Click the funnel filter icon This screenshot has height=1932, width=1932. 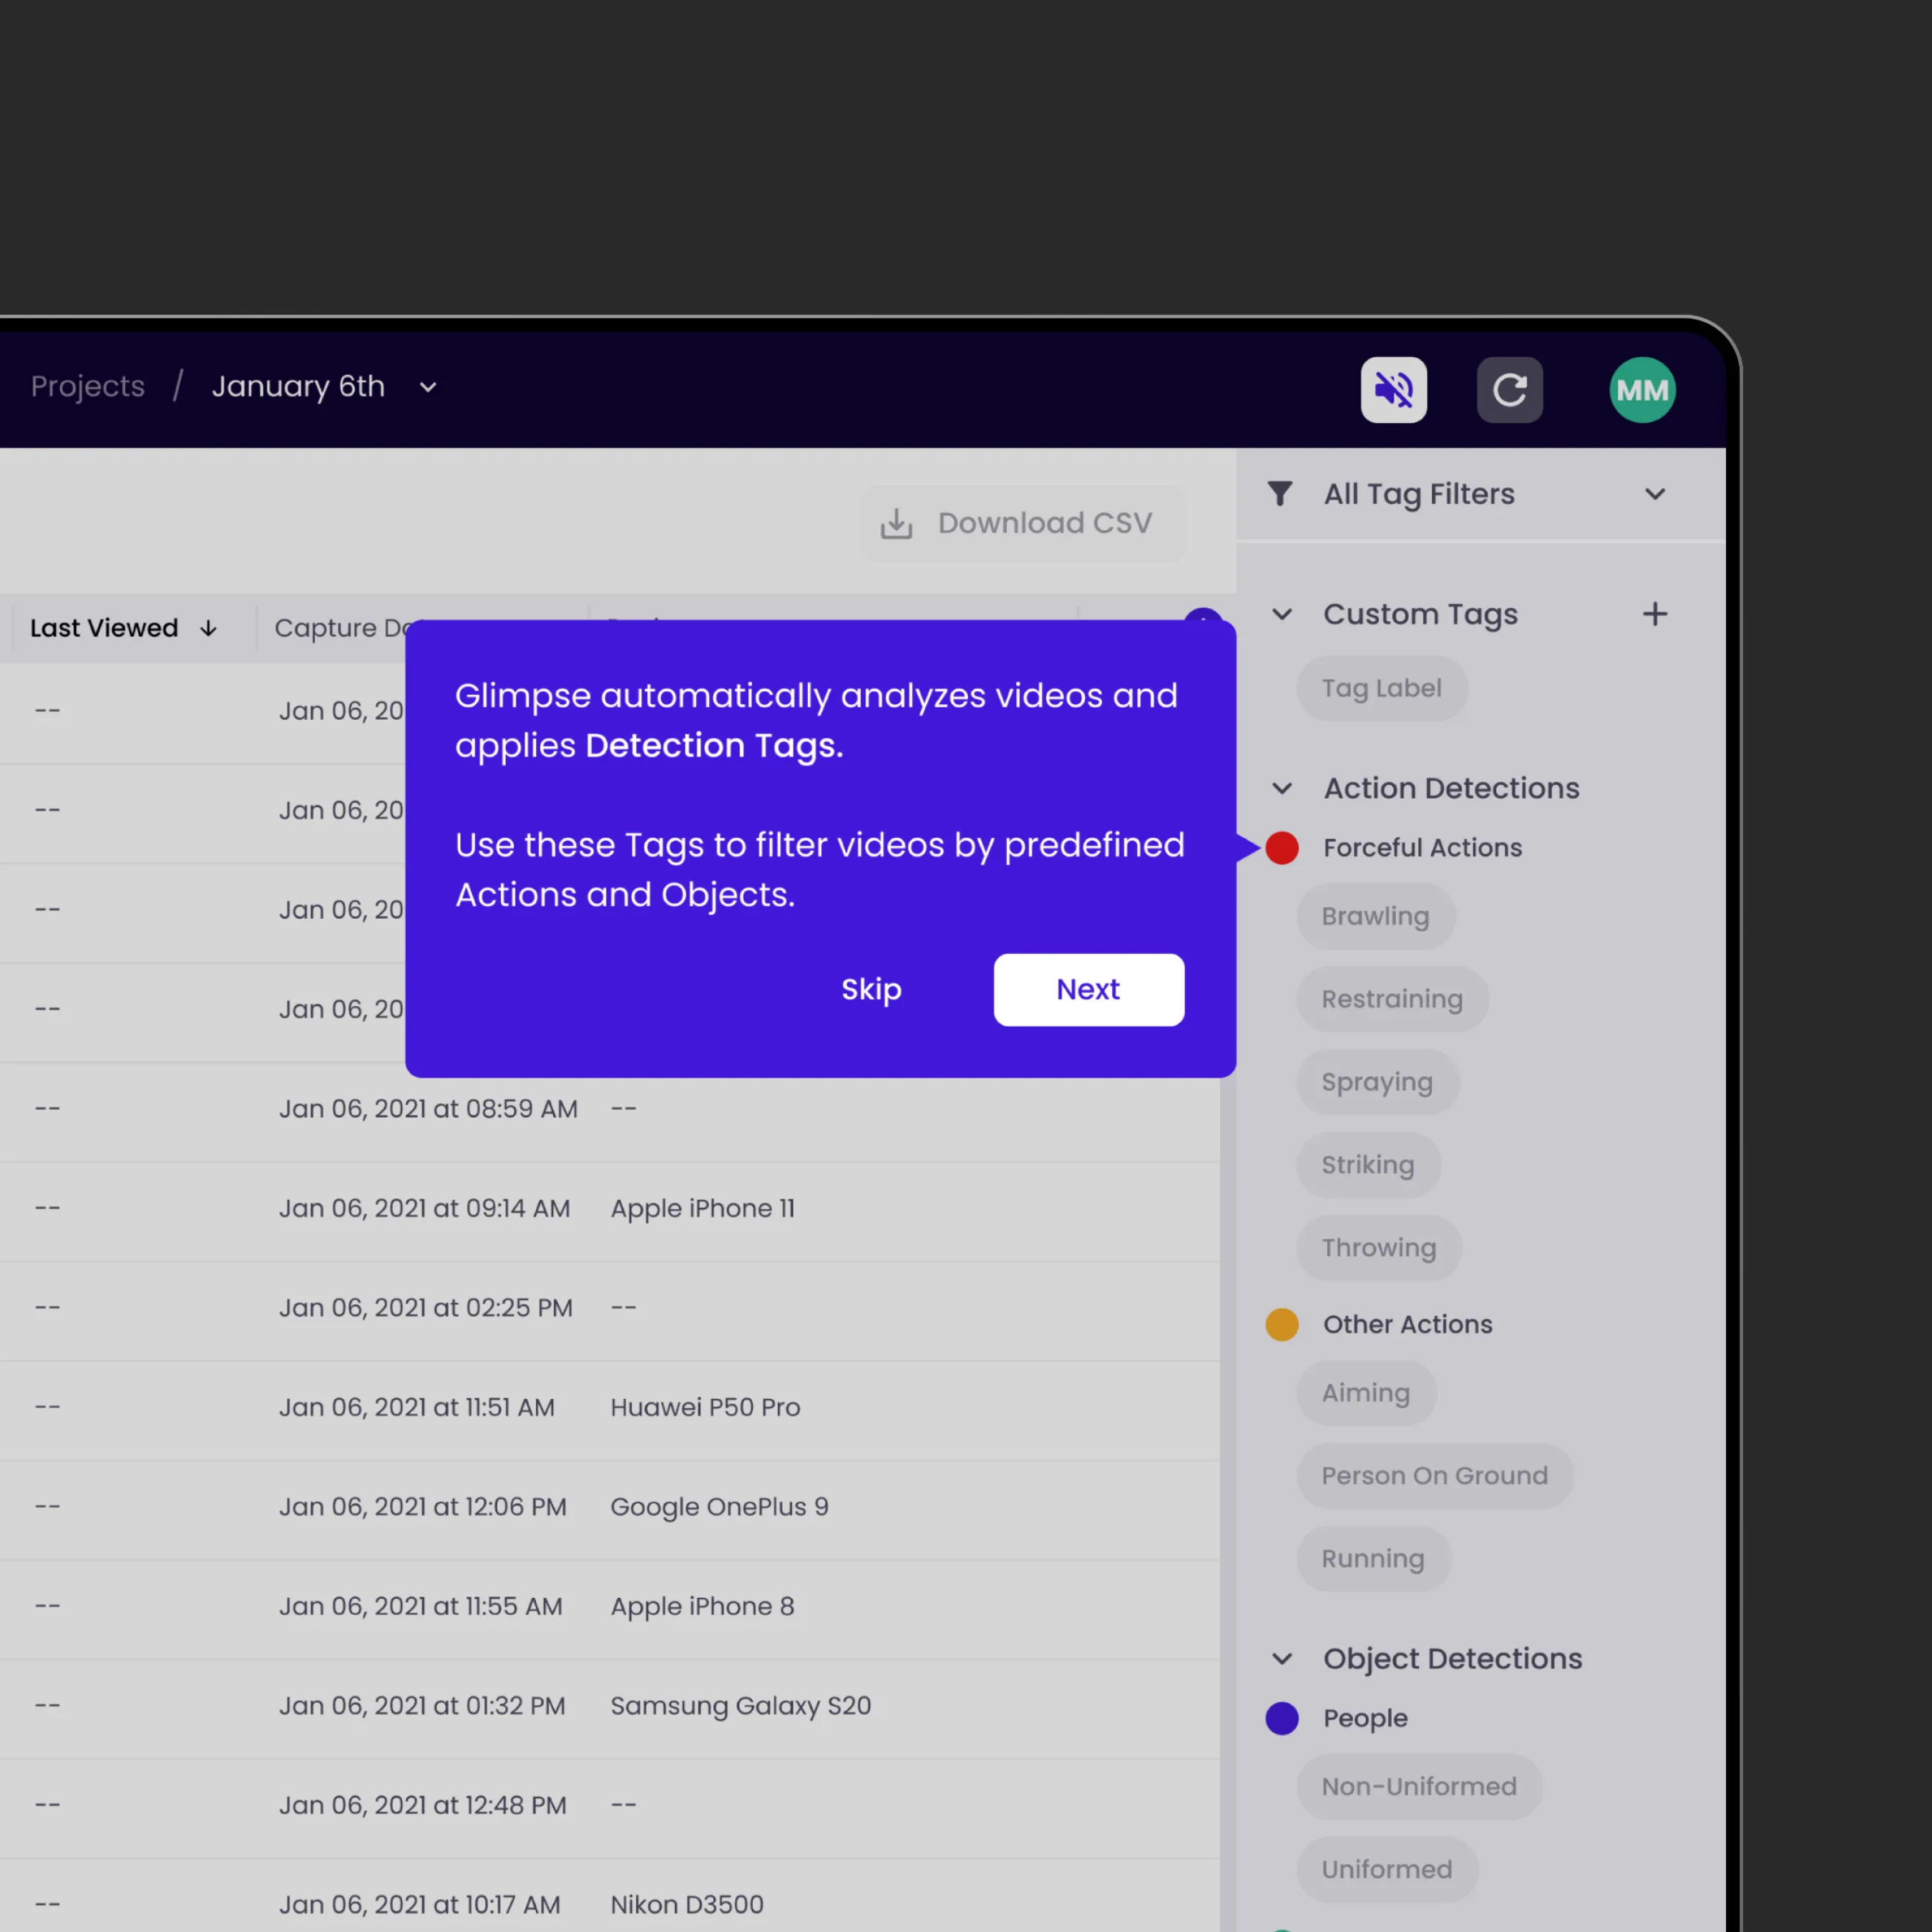pos(1280,494)
